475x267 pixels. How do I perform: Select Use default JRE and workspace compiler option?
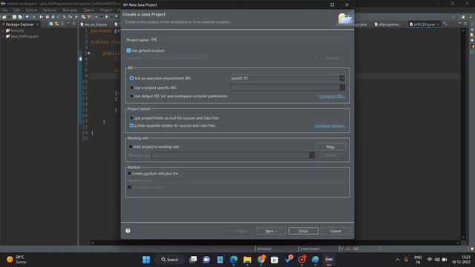tap(131, 96)
